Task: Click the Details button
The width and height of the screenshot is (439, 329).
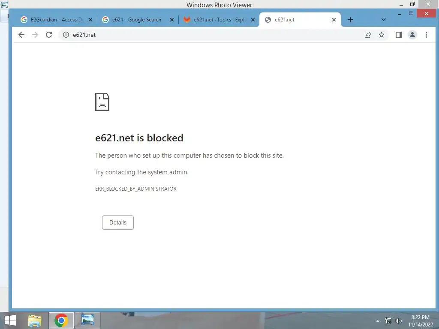Action: click(x=117, y=222)
